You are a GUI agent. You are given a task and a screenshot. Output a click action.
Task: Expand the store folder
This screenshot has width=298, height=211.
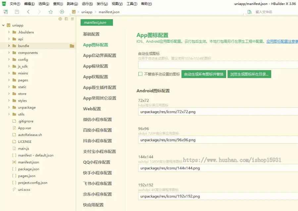9,94
